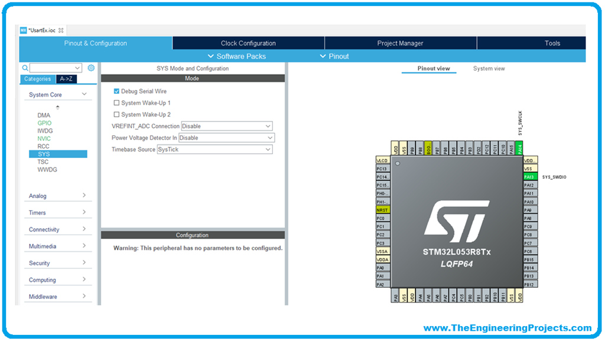Image resolution: width=605 pixels, height=342 pixels.
Task: Select the VSSA pin on the package
Action: tap(383, 251)
